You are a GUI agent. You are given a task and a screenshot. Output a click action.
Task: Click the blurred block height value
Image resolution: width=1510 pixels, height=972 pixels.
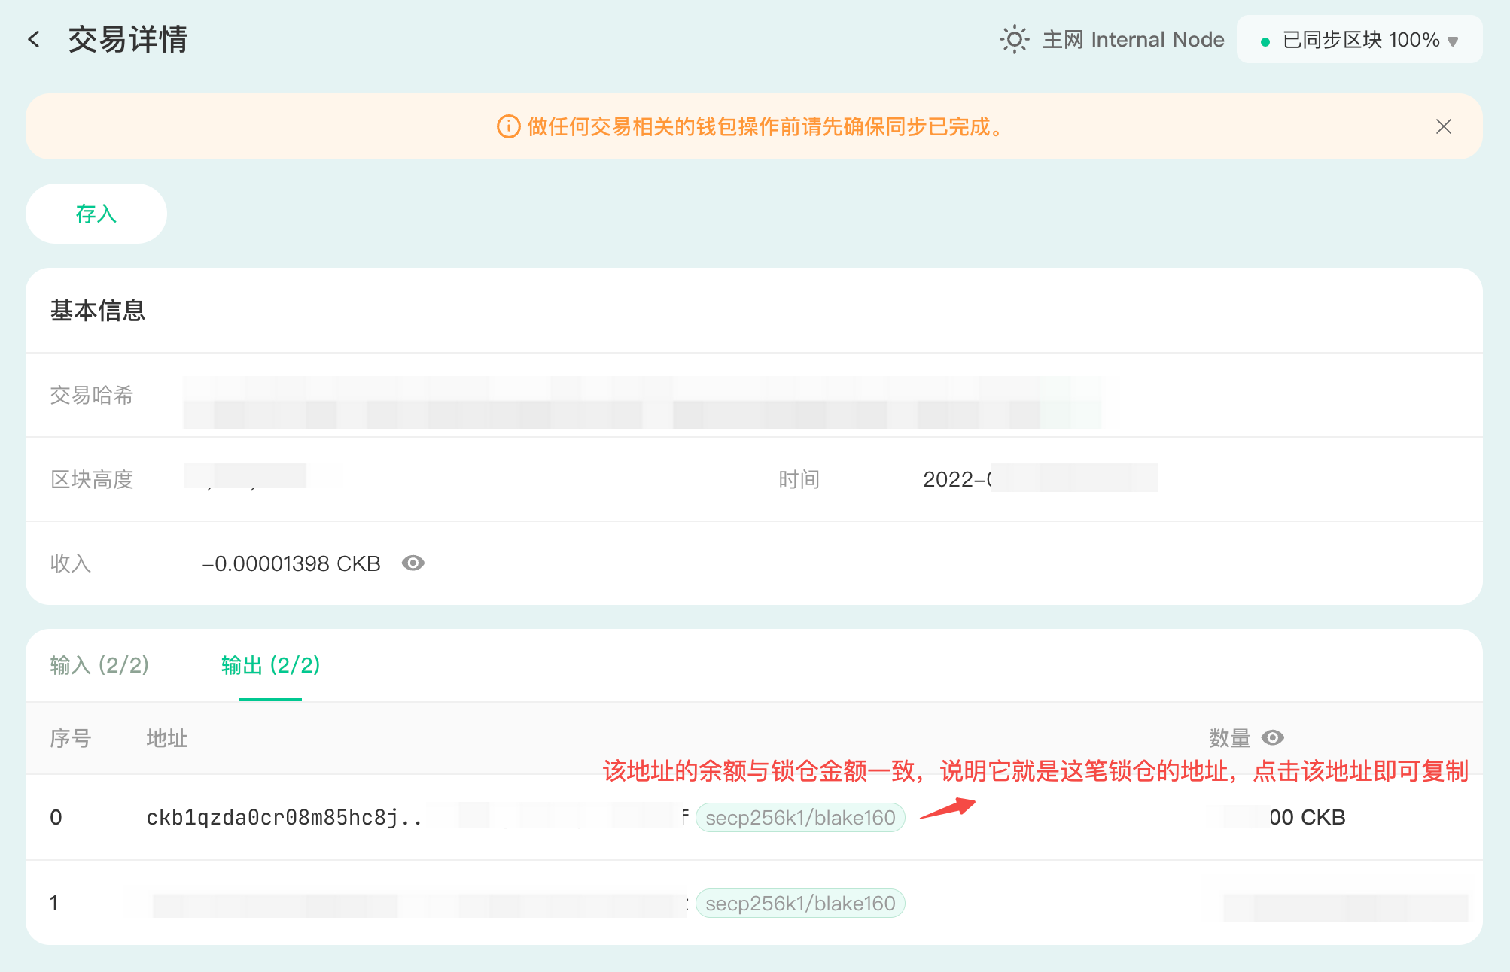coord(245,476)
